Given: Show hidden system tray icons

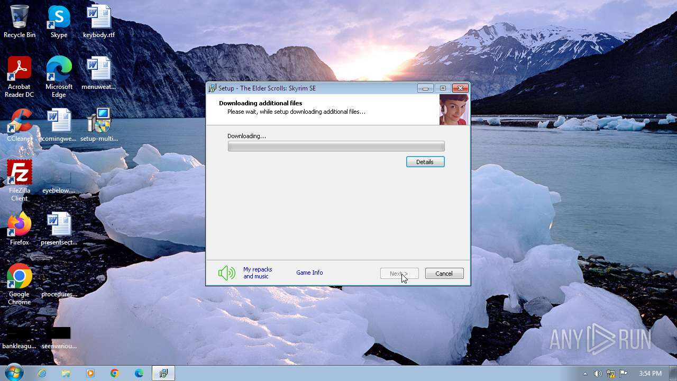Looking at the screenshot, I should 585,374.
